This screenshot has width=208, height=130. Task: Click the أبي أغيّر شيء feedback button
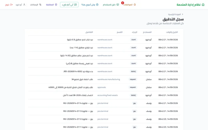[69, 5]
